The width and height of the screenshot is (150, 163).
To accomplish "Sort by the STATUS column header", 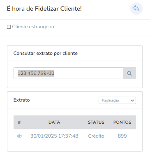I will coord(96,122).
